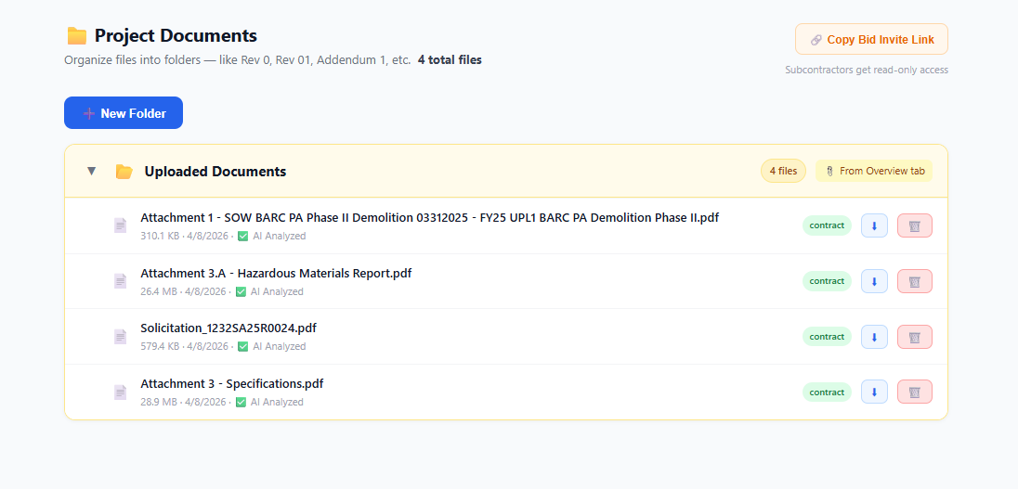The width and height of the screenshot is (1018, 489).
Task: Click the Uploaded Documents folder icon
Action: pyautogui.click(x=124, y=172)
